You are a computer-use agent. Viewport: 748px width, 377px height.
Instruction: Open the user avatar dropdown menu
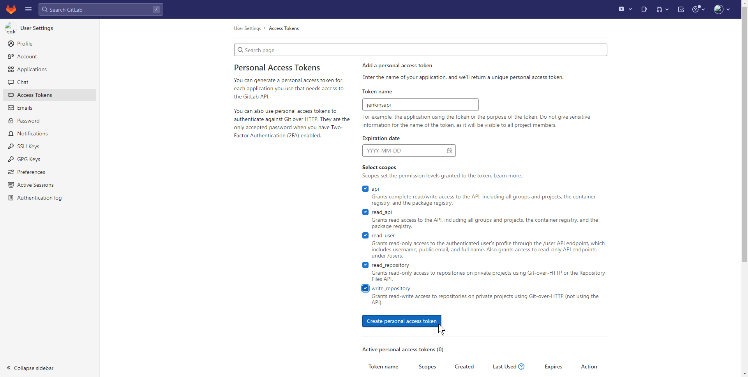tap(722, 9)
